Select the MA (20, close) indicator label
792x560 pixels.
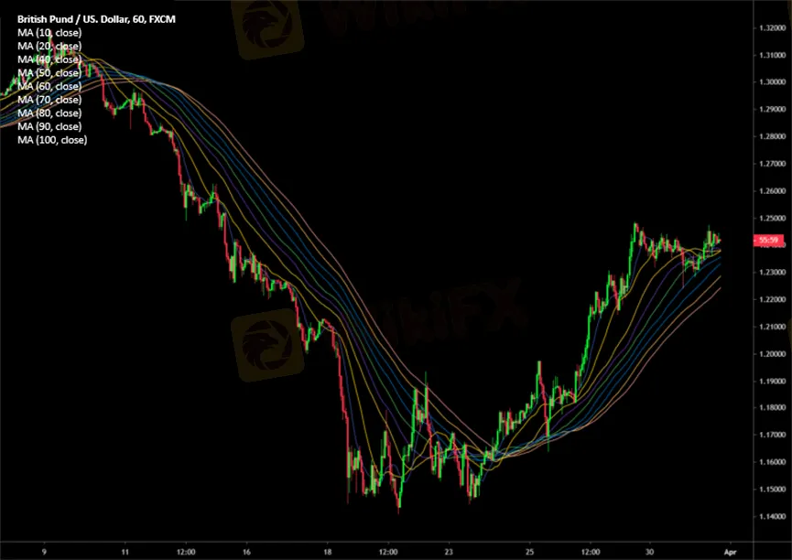pyautogui.click(x=49, y=47)
